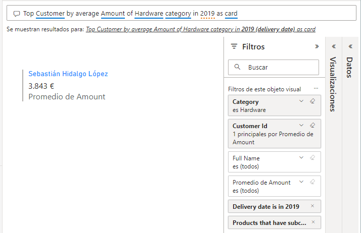
Task: Click Sebastián Hidalgo López card title
Action: tap(68, 74)
